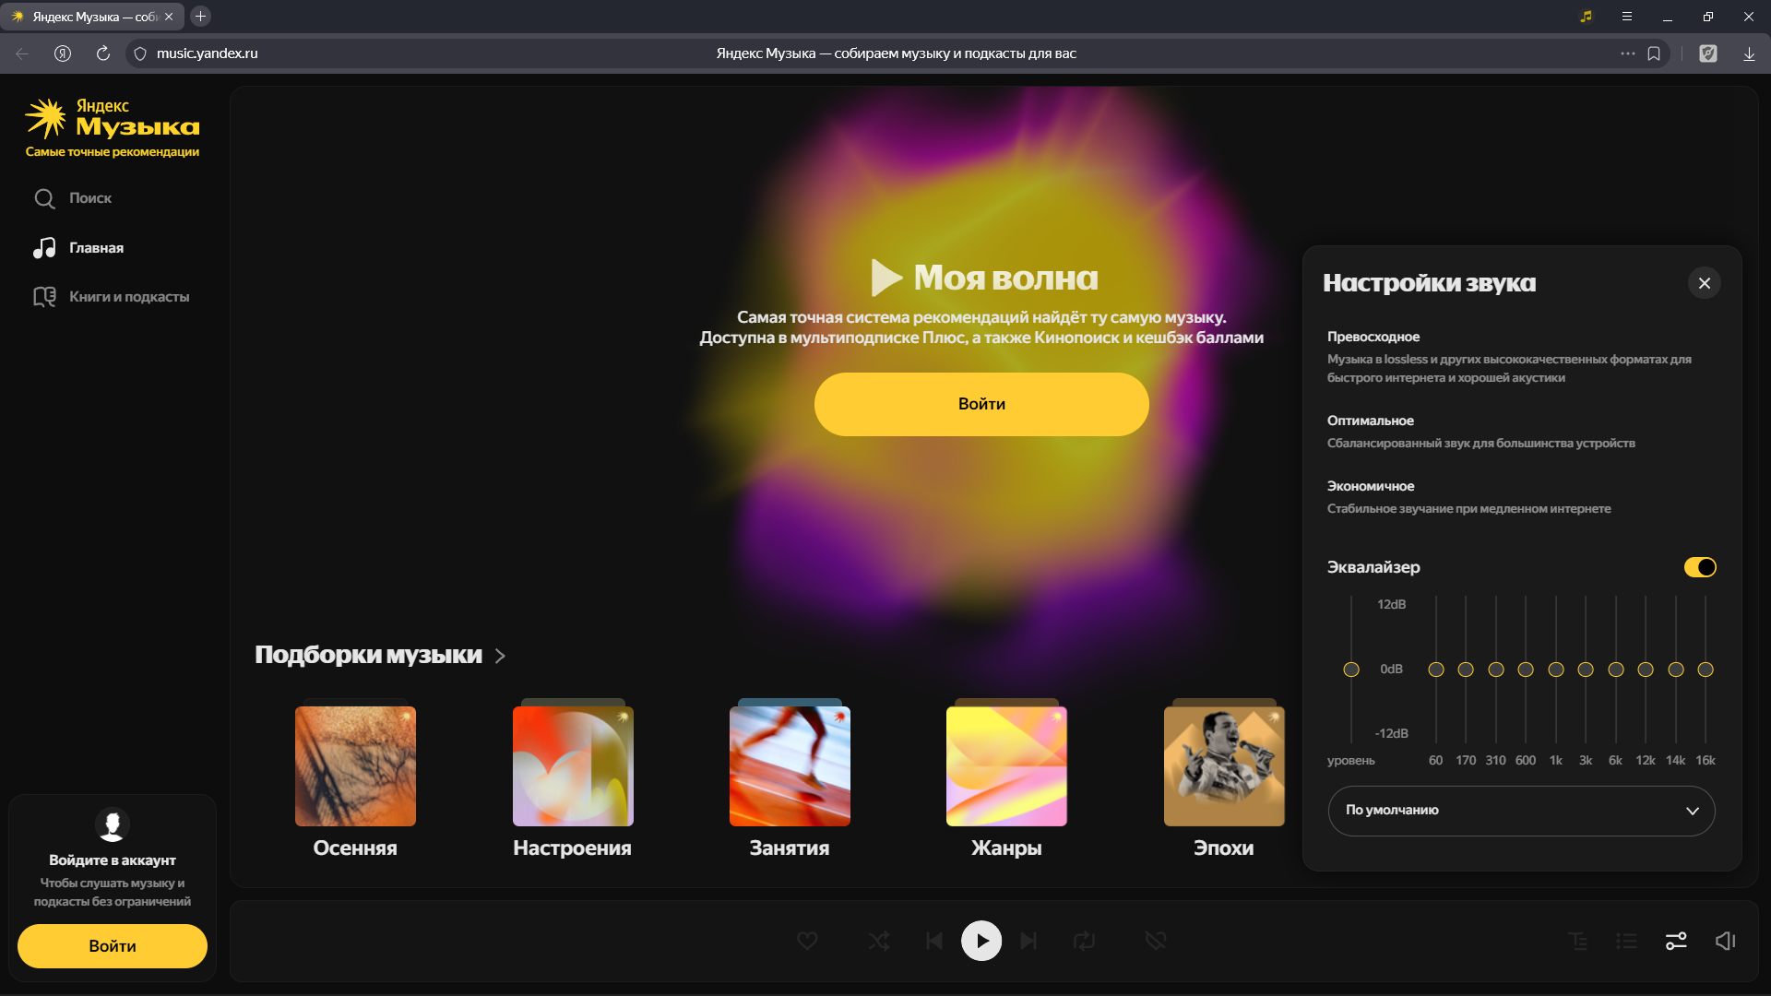Click the 1k band slider knob
The width and height of the screenshot is (1771, 996).
click(x=1556, y=670)
